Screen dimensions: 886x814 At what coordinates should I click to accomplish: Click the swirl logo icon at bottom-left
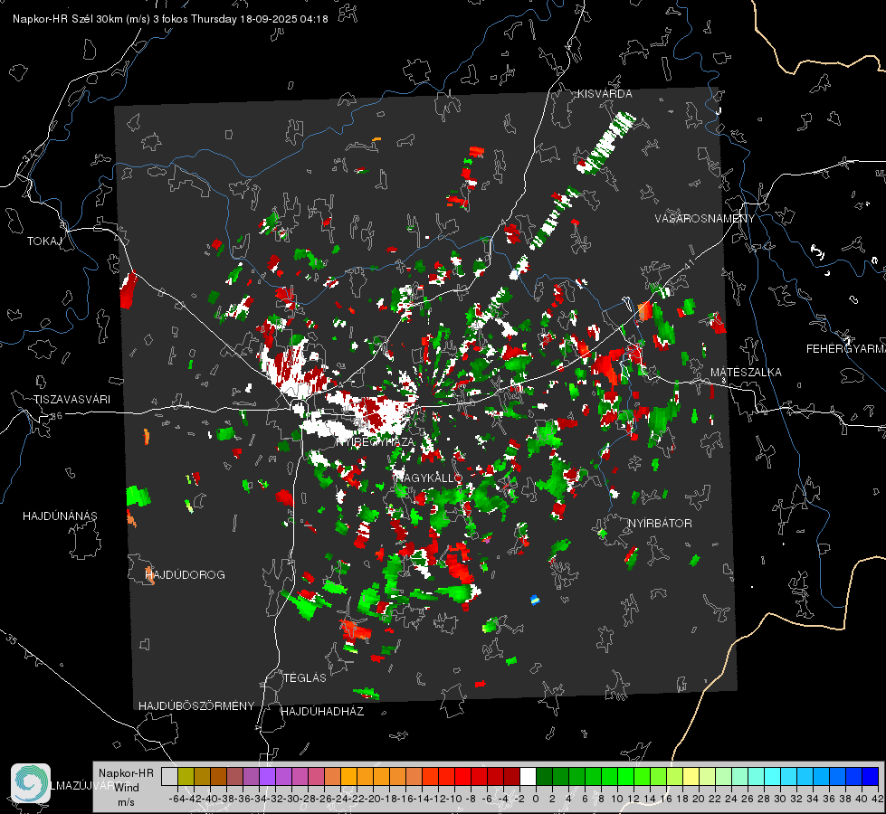(x=31, y=783)
